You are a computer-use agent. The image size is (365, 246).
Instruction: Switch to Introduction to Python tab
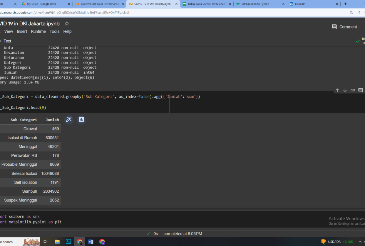coord(260,4)
